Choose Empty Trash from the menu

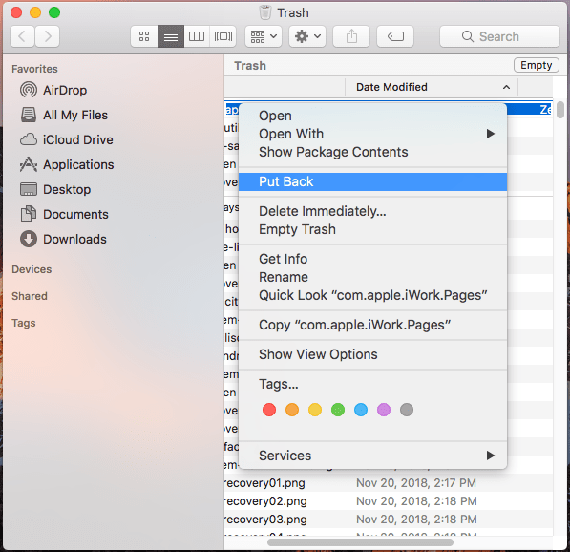point(372,229)
